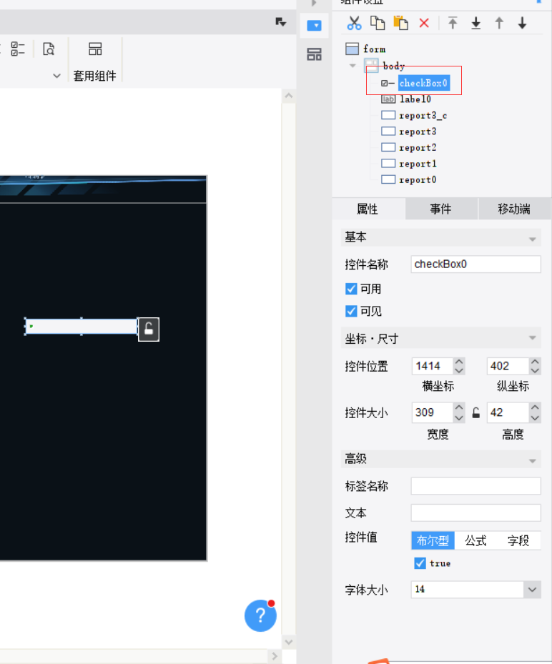
Task: Click the 横坐标 value field 1414
Action: click(433, 366)
